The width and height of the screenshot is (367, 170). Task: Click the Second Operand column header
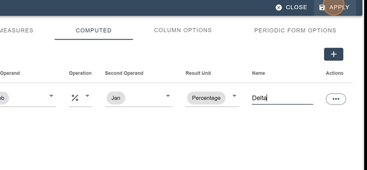(x=124, y=73)
